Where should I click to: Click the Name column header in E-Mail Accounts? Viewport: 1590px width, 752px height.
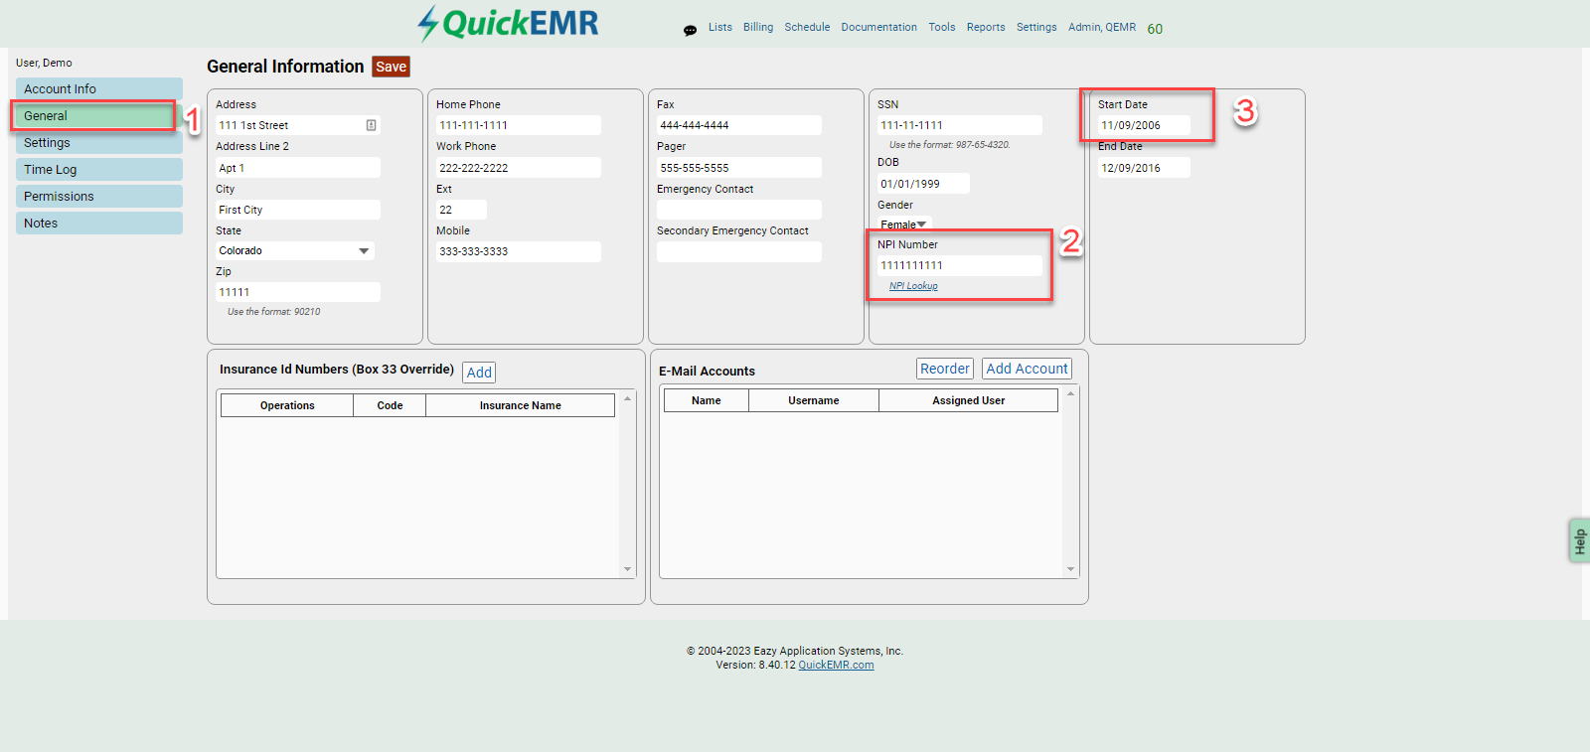(x=707, y=400)
